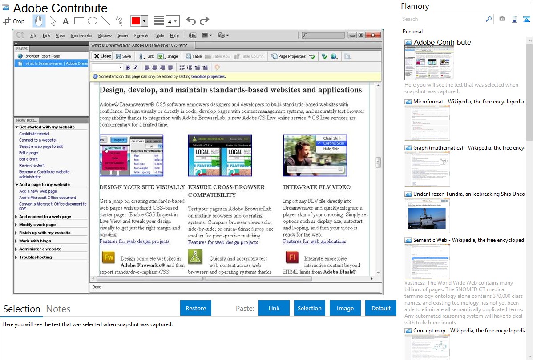The height and width of the screenshot is (360, 533).
Task: Click the align left icon
Action: click(147, 67)
